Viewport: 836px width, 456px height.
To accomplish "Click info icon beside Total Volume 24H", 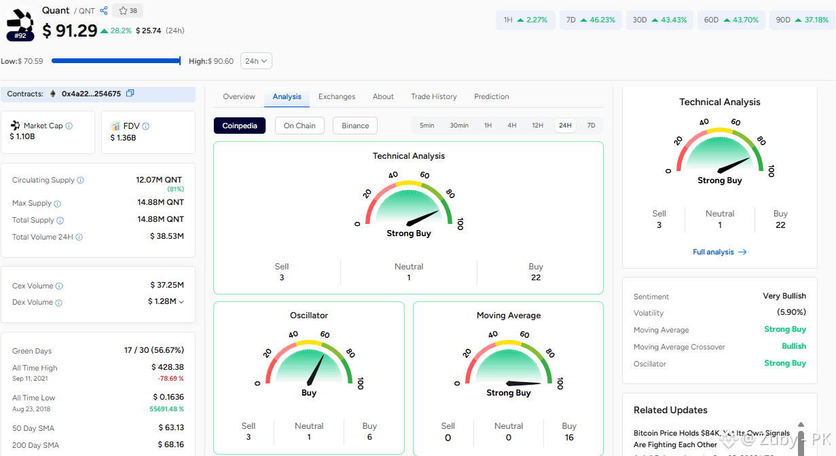I will [79, 237].
